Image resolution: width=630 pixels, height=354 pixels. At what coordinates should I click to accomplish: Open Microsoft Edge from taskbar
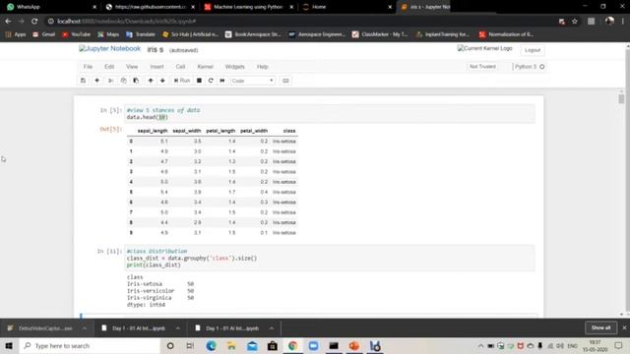coord(211,345)
